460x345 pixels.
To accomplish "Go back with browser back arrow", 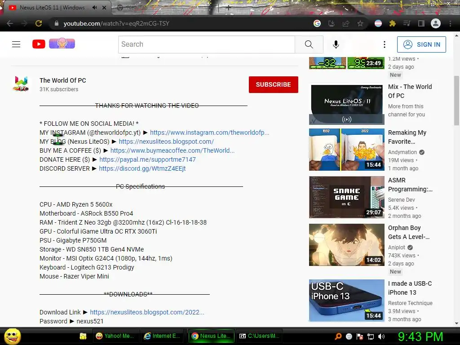I will [x=10, y=23].
